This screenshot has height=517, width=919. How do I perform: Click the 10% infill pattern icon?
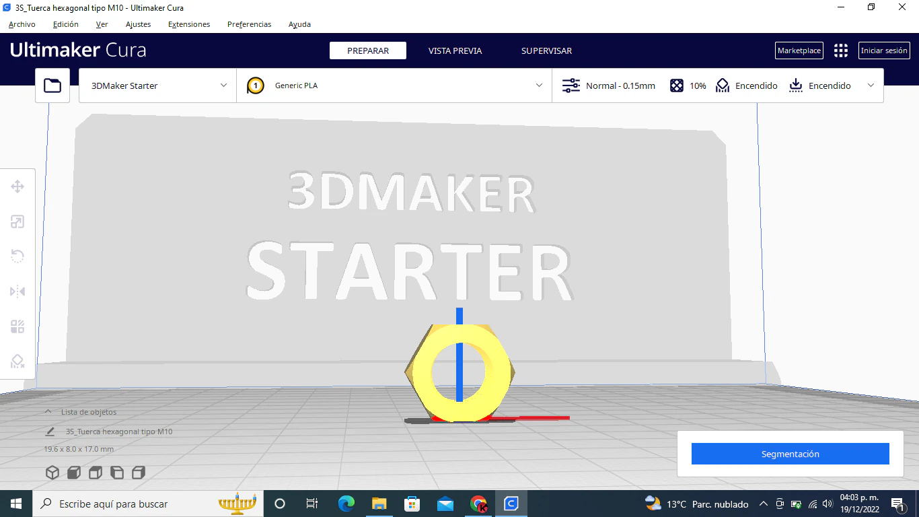pyautogui.click(x=677, y=85)
